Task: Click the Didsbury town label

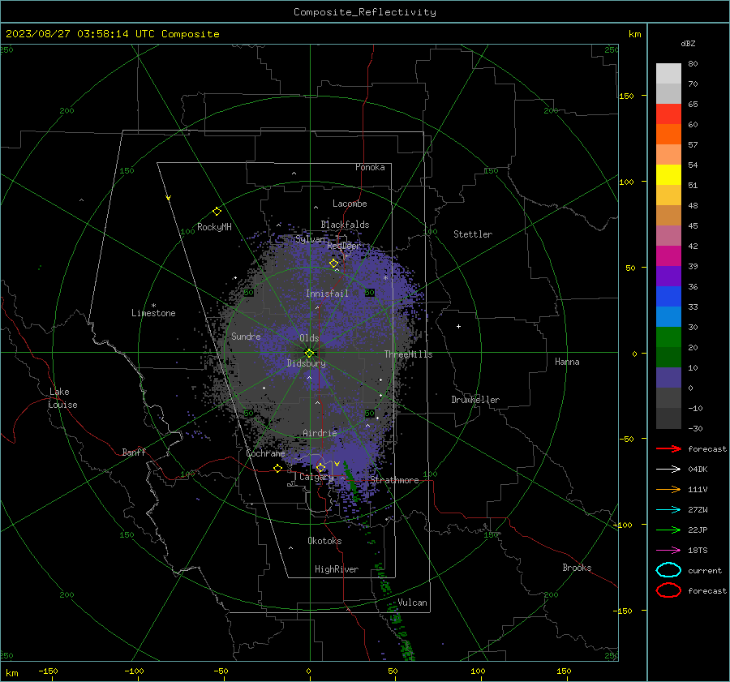Action: [306, 363]
